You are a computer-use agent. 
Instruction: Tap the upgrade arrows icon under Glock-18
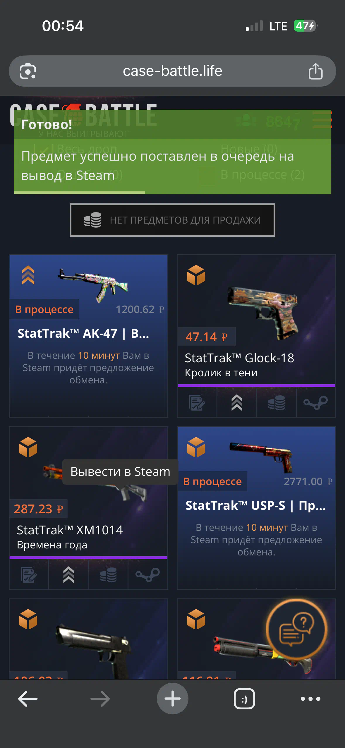tap(237, 403)
